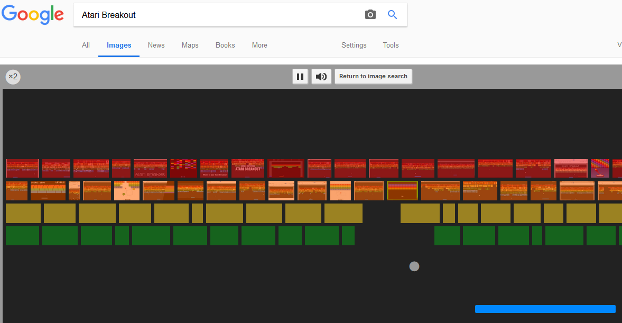Mute the game sound
The height and width of the screenshot is (323, 622).
tap(321, 77)
